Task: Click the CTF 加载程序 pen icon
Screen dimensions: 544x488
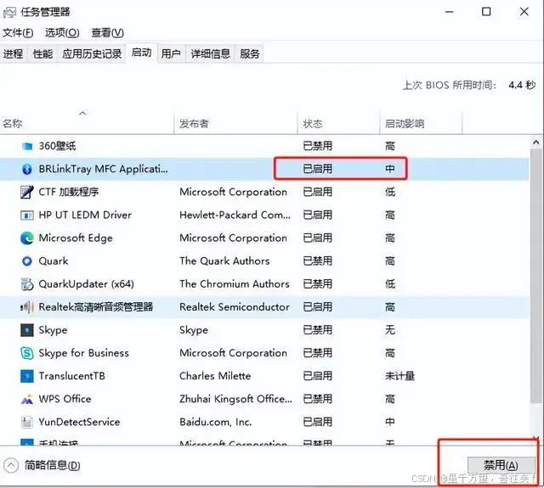Action: pyautogui.click(x=27, y=192)
